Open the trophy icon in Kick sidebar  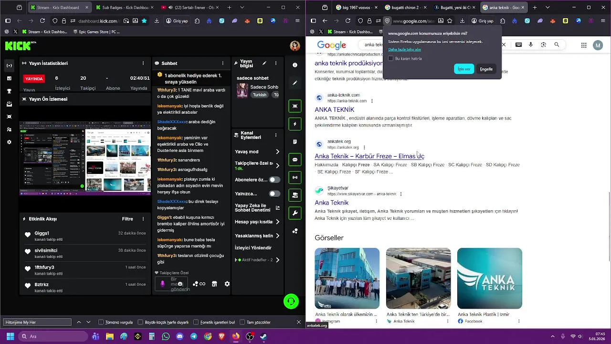pos(9,91)
